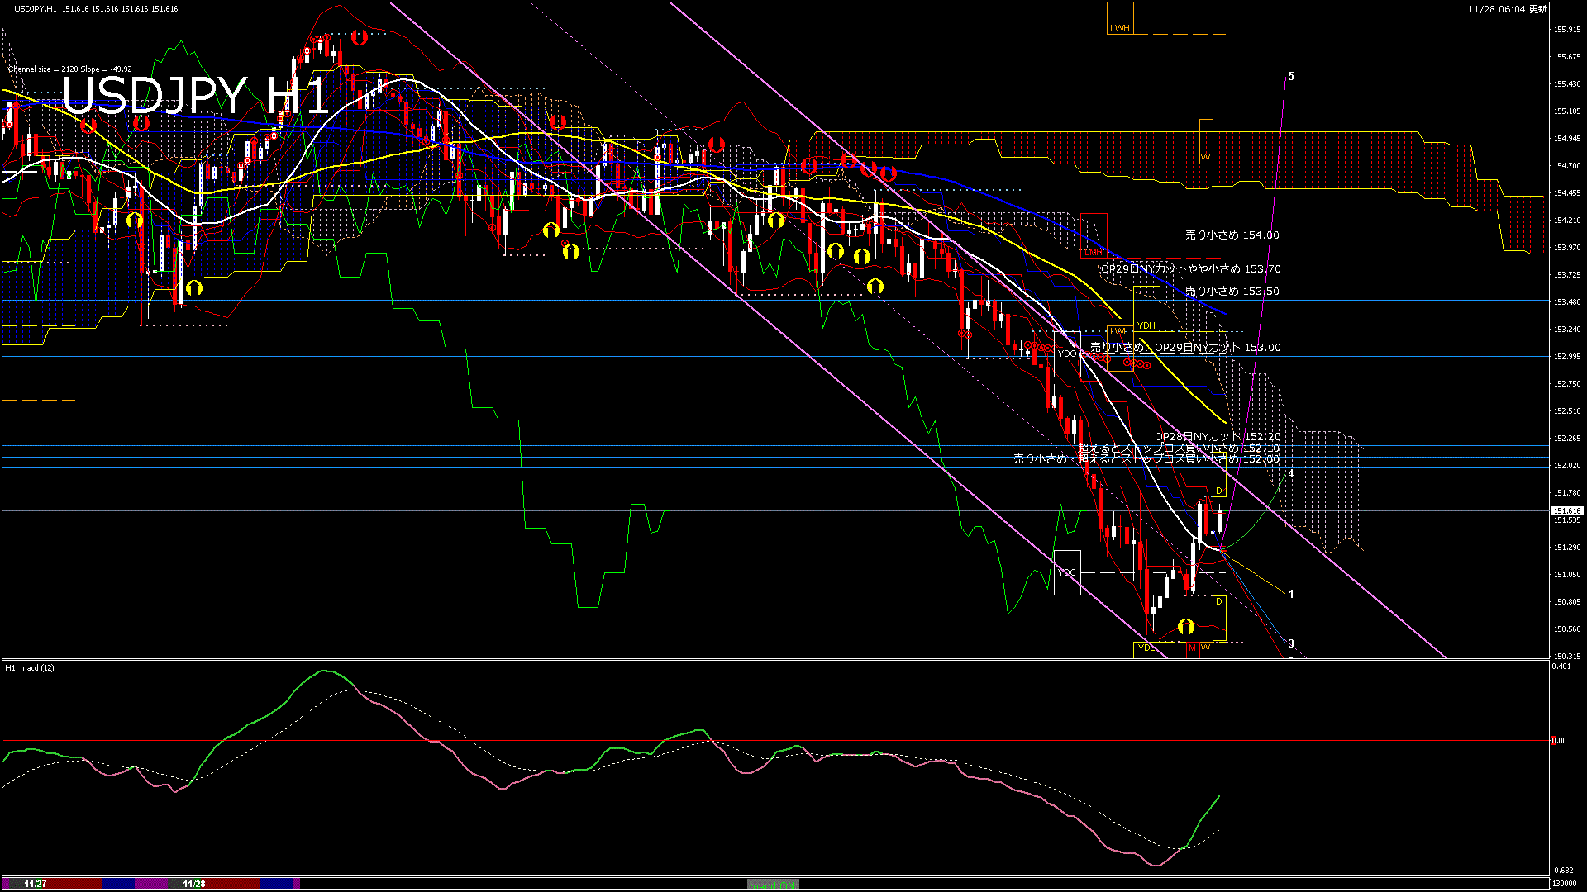Image resolution: width=1587 pixels, height=892 pixels.
Task: Click the current price tag 151.616
Action: pyautogui.click(x=1567, y=511)
